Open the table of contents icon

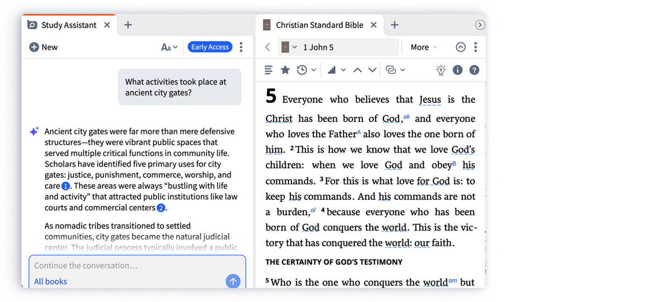coord(269,69)
